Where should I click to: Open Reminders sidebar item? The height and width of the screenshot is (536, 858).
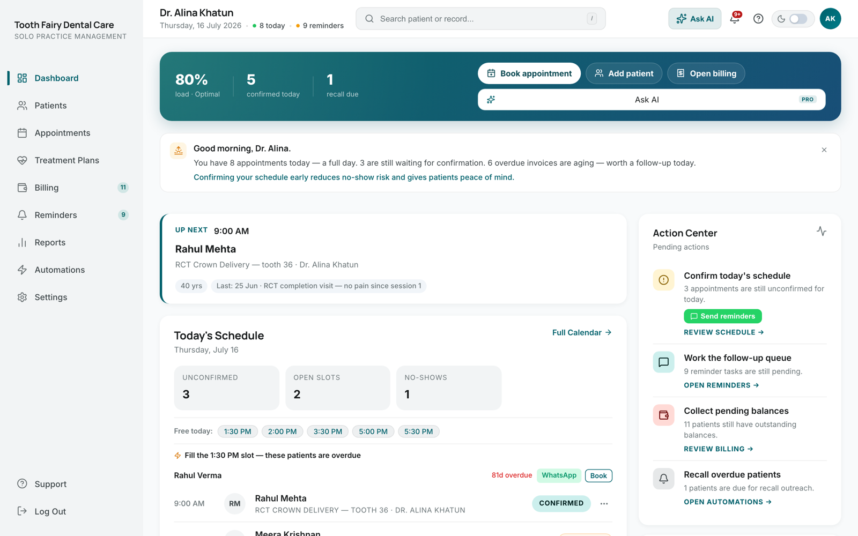(71, 215)
